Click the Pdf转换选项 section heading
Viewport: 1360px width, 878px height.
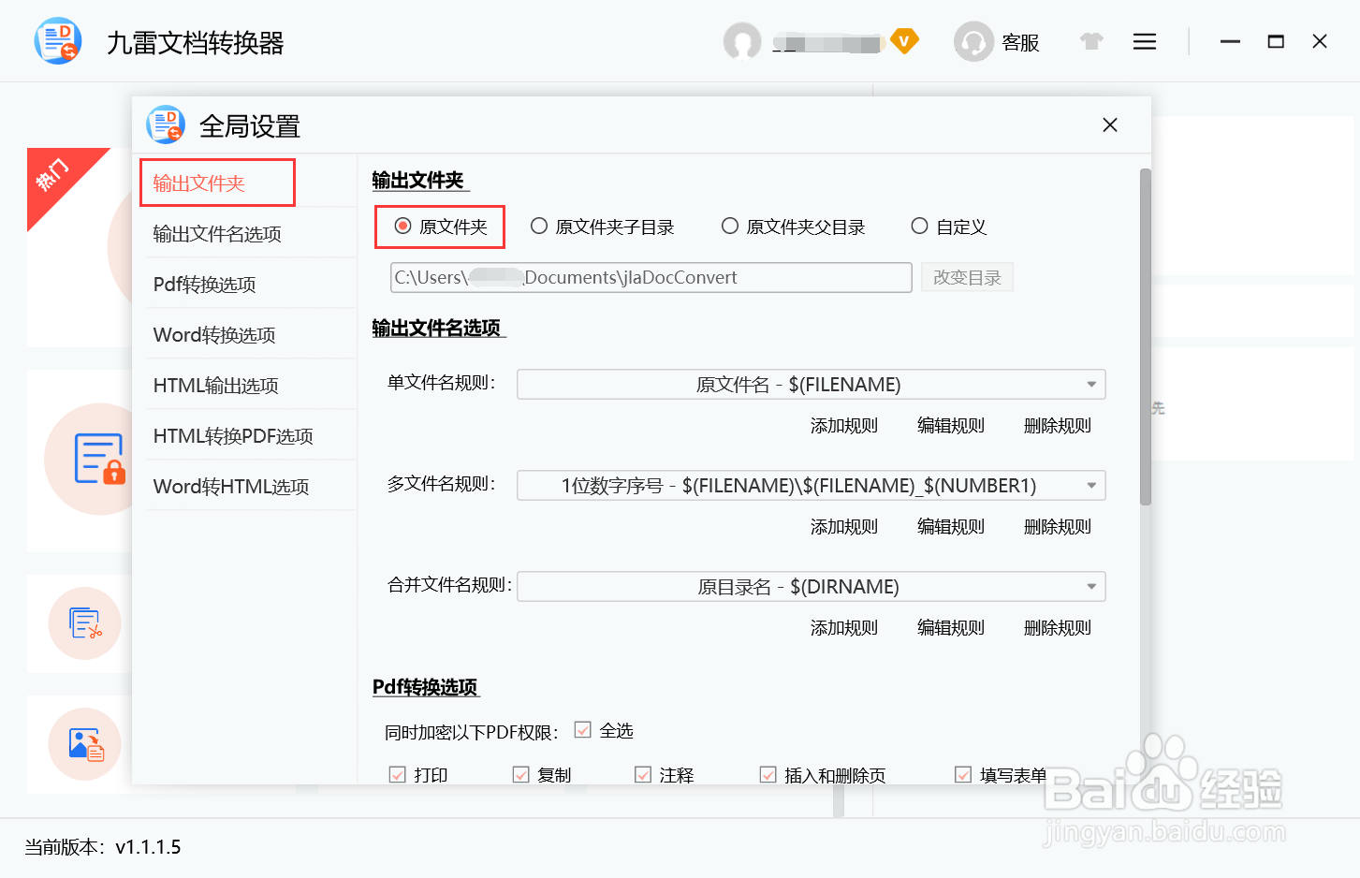click(425, 687)
